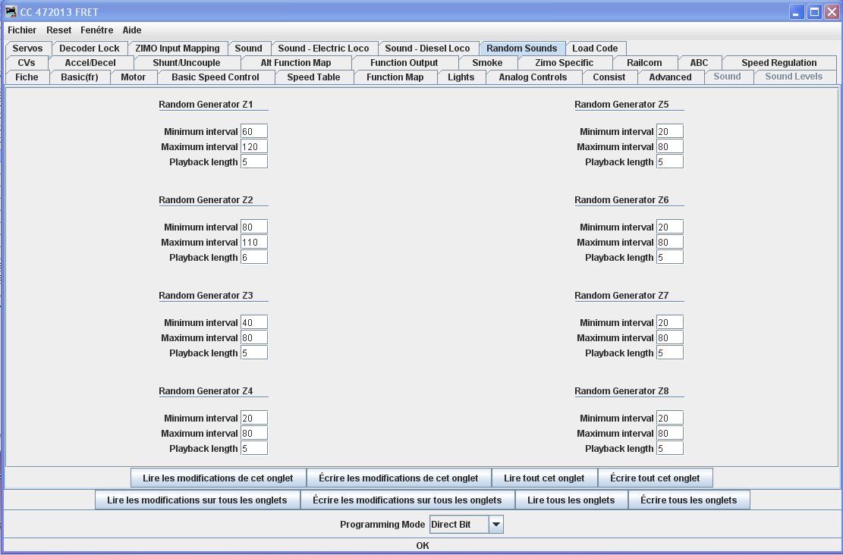Screen dimensions: 843x555
Task: Select the Sound - Electric Loco tab
Action: [x=324, y=49]
